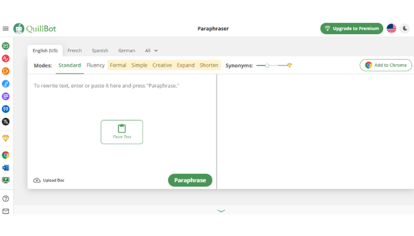Click the QuillBot logo
414x236 pixels.
[x=34, y=28]
